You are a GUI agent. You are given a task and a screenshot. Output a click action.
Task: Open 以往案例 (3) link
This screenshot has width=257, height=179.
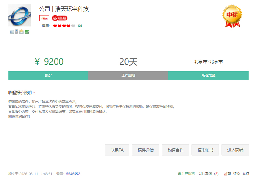click(208, 174)
